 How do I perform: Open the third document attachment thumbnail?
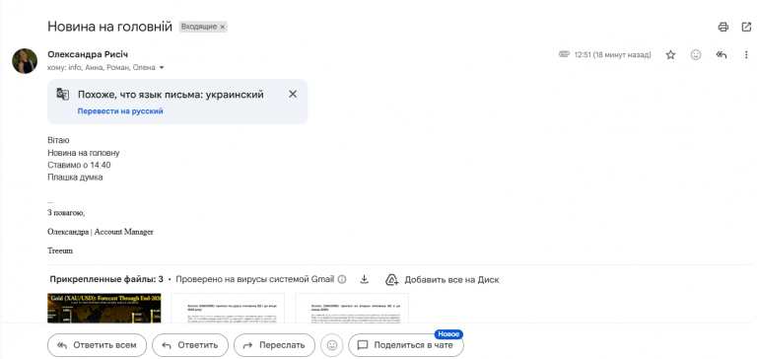click(352, 308)
